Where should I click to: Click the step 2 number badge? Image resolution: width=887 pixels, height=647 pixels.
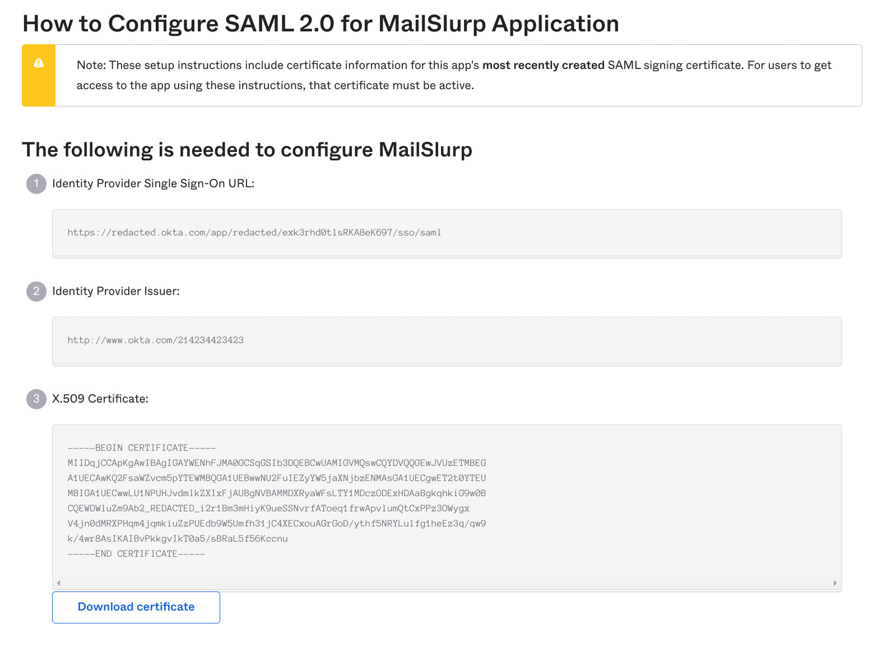point(36,291)
